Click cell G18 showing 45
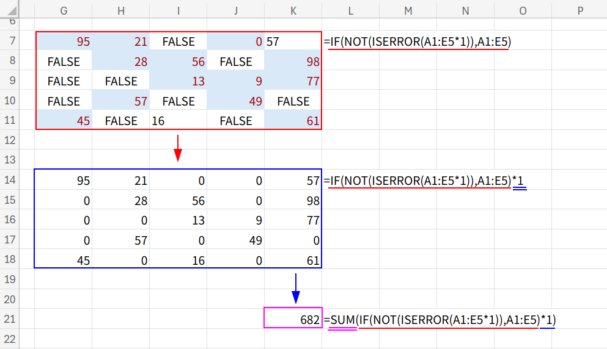 click(64, 259)
